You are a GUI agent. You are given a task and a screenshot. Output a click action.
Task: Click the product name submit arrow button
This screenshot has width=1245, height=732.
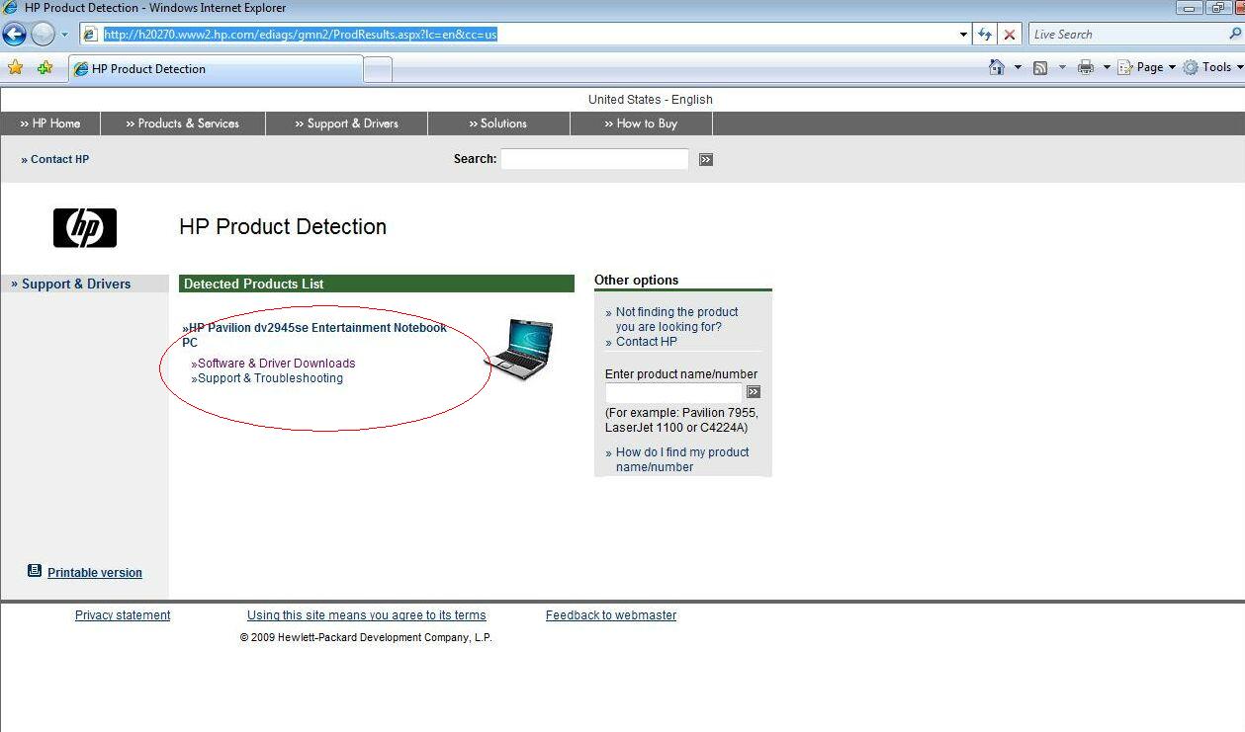(x=754, y=392)
